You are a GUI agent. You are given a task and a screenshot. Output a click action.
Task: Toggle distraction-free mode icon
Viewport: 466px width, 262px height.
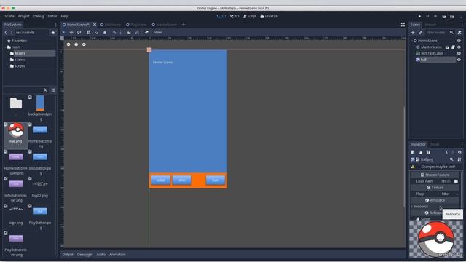pyautogui.click(x=403, y=25)
